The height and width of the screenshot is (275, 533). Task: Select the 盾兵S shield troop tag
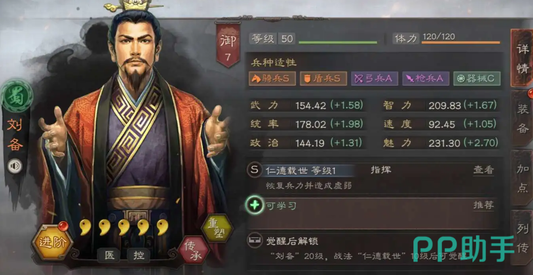coord(323,78)
